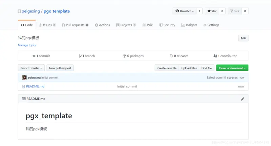Click the peigexing owner link in title
Screen dimensions: 271x146
30,11
